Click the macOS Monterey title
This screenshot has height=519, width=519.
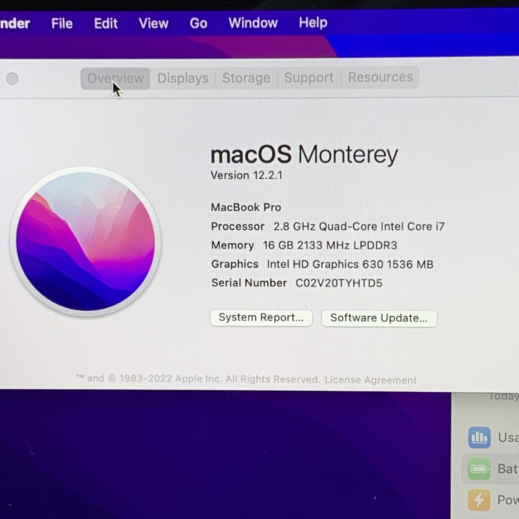point(304,154)
